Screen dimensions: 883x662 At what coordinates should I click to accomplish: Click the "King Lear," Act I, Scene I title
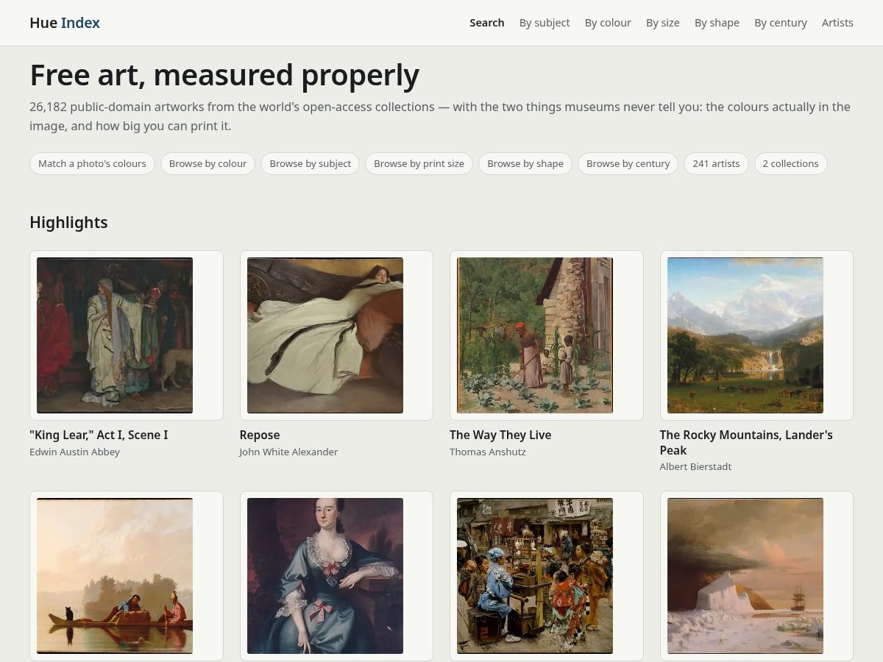[x=99, y=435]
